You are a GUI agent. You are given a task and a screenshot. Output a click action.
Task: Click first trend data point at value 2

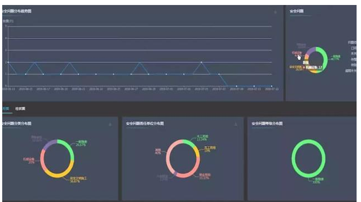8,62
